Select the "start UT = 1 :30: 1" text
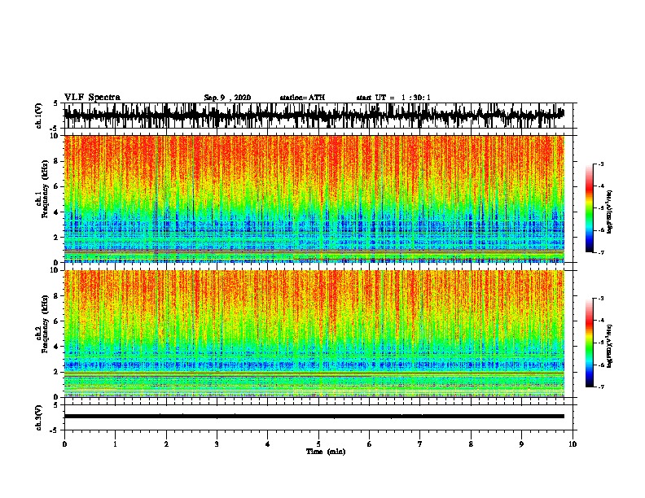 pyautogui.click(x=393, y=98)
